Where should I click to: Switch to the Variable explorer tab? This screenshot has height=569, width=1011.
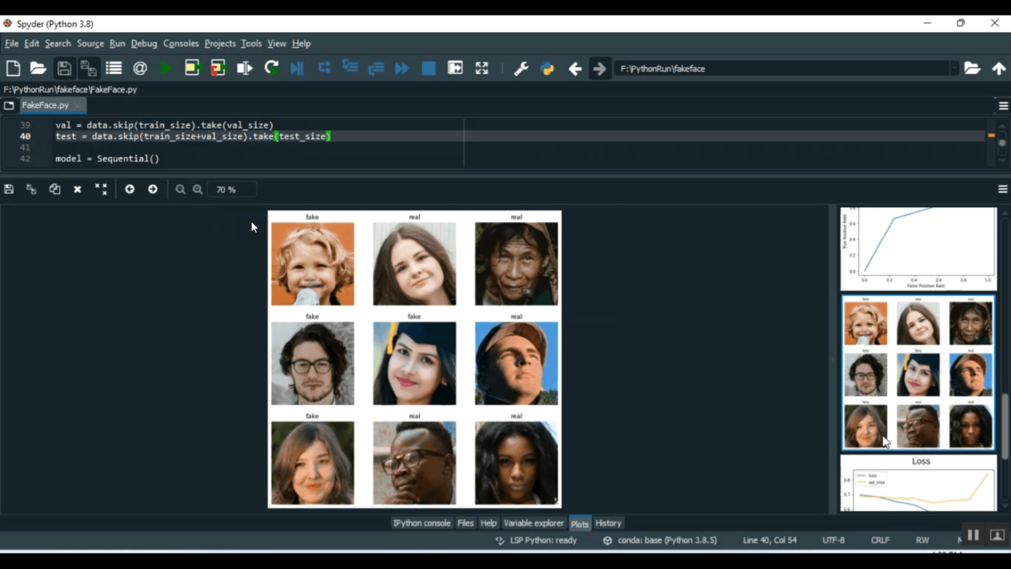[x=533, y=522]
